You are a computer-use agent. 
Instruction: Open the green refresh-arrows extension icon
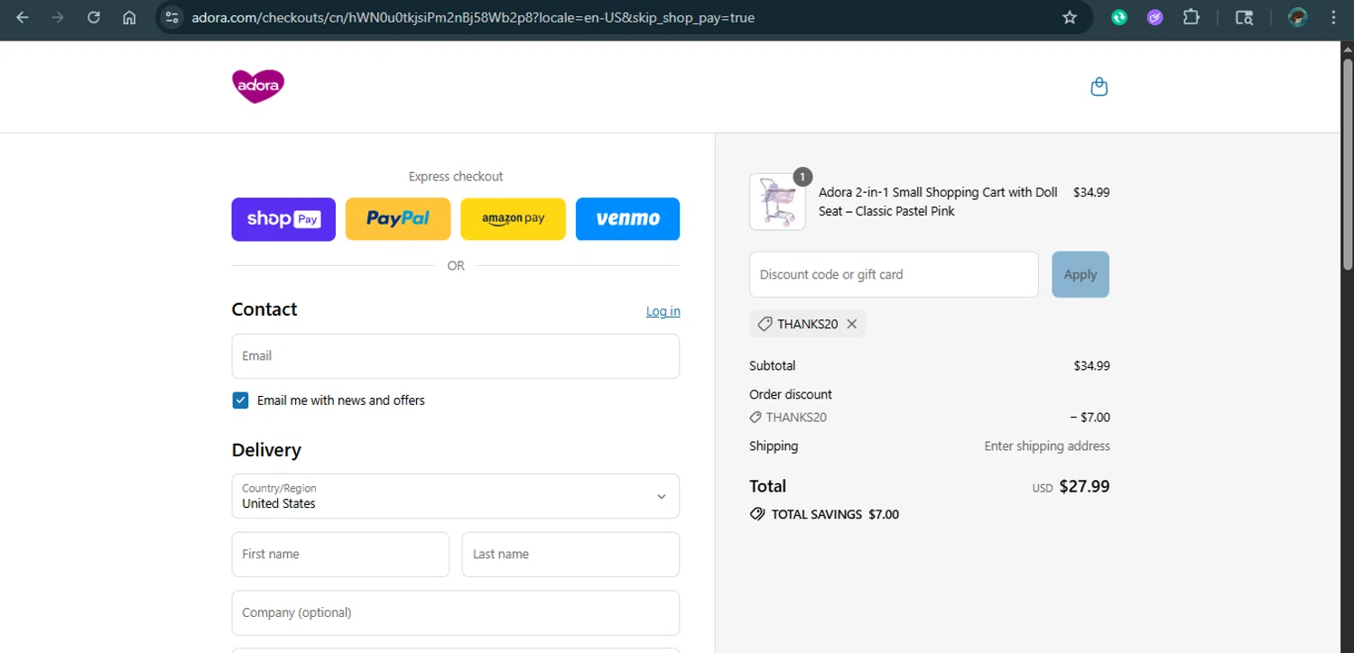(1119, 17)
